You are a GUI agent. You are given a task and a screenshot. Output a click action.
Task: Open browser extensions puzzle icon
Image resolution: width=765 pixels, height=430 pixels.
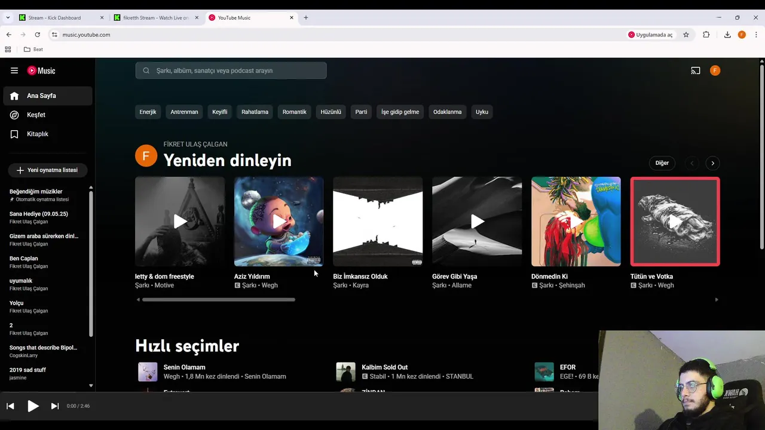[x=706, y=35]
